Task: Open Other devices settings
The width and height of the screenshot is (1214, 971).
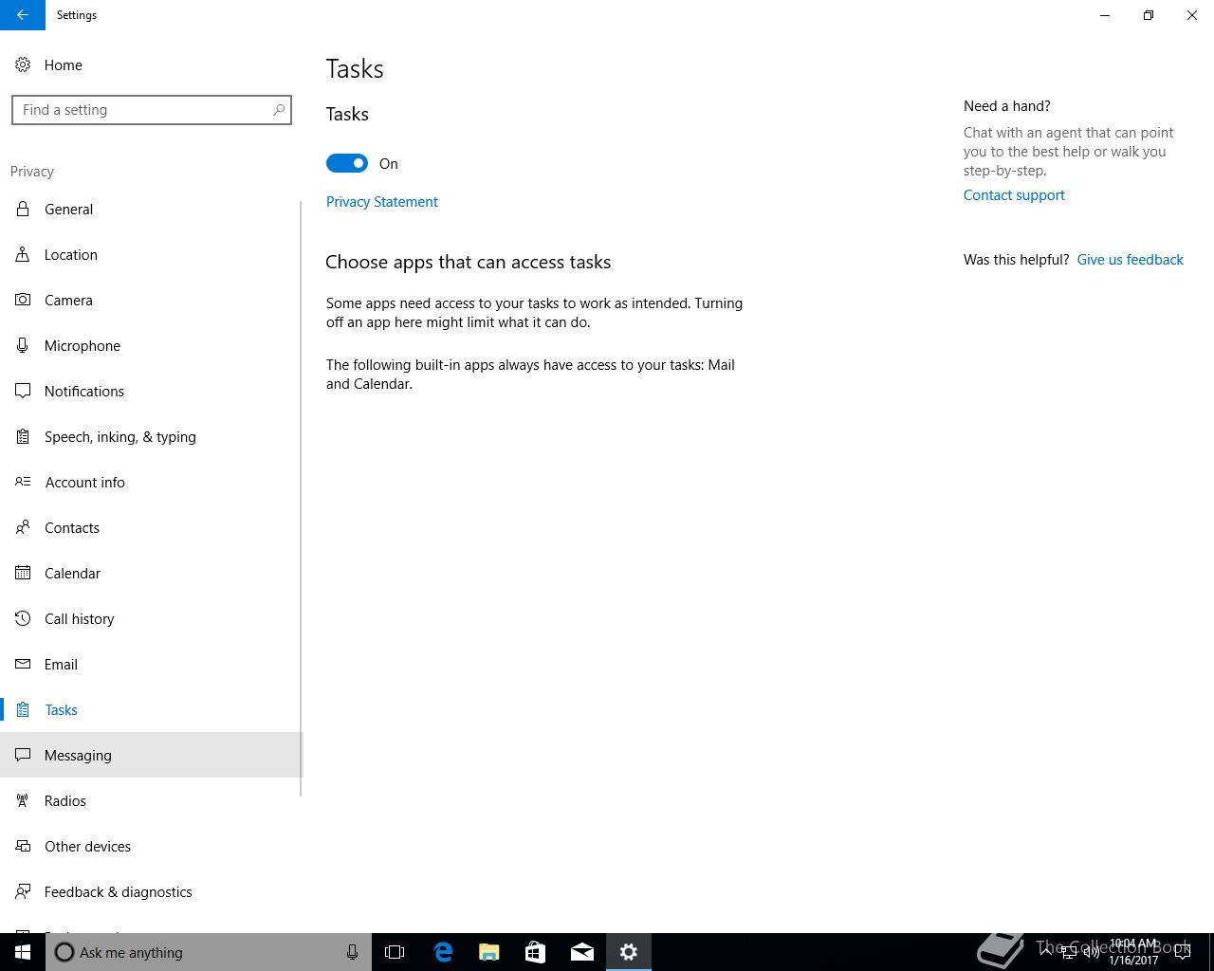Action: click(152, 846)
